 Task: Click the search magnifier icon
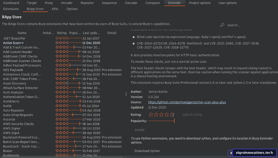(x=222, y=25)
